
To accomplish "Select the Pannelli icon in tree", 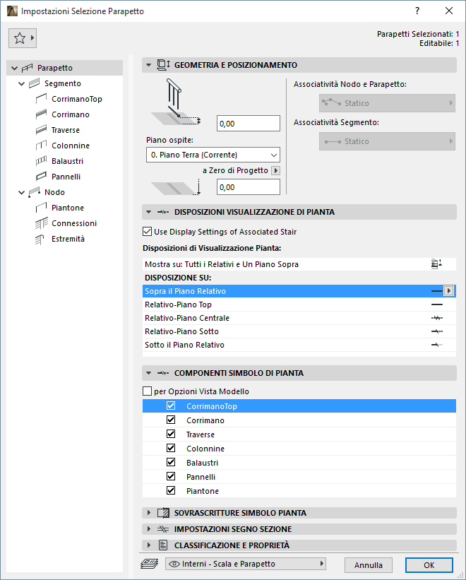I will click(42, 177).
